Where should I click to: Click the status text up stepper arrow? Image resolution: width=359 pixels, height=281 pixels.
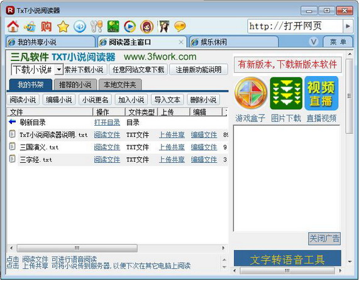click(224, 260)
